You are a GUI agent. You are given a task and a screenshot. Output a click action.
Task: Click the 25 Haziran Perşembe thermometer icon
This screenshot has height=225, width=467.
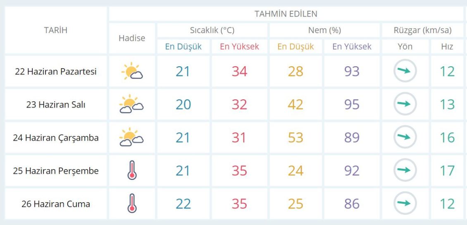click(x=132, y=170)
